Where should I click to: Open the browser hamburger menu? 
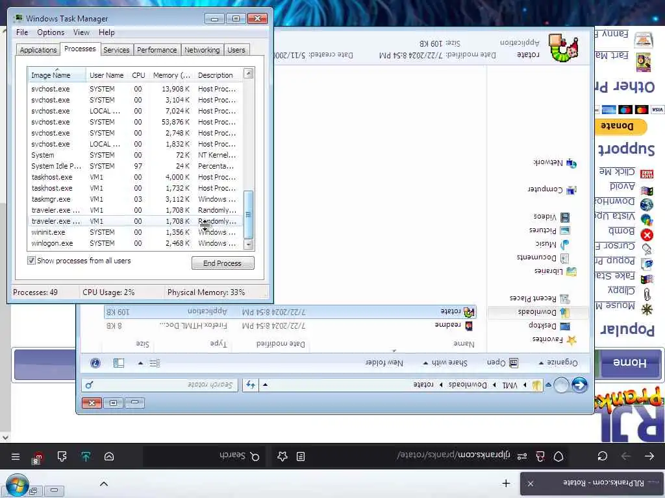pyautogui.click(x=16, y=456)
